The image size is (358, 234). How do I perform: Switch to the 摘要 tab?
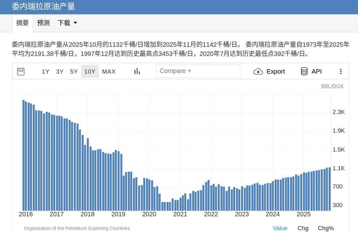pyautogui.click(x=22, y=23)
